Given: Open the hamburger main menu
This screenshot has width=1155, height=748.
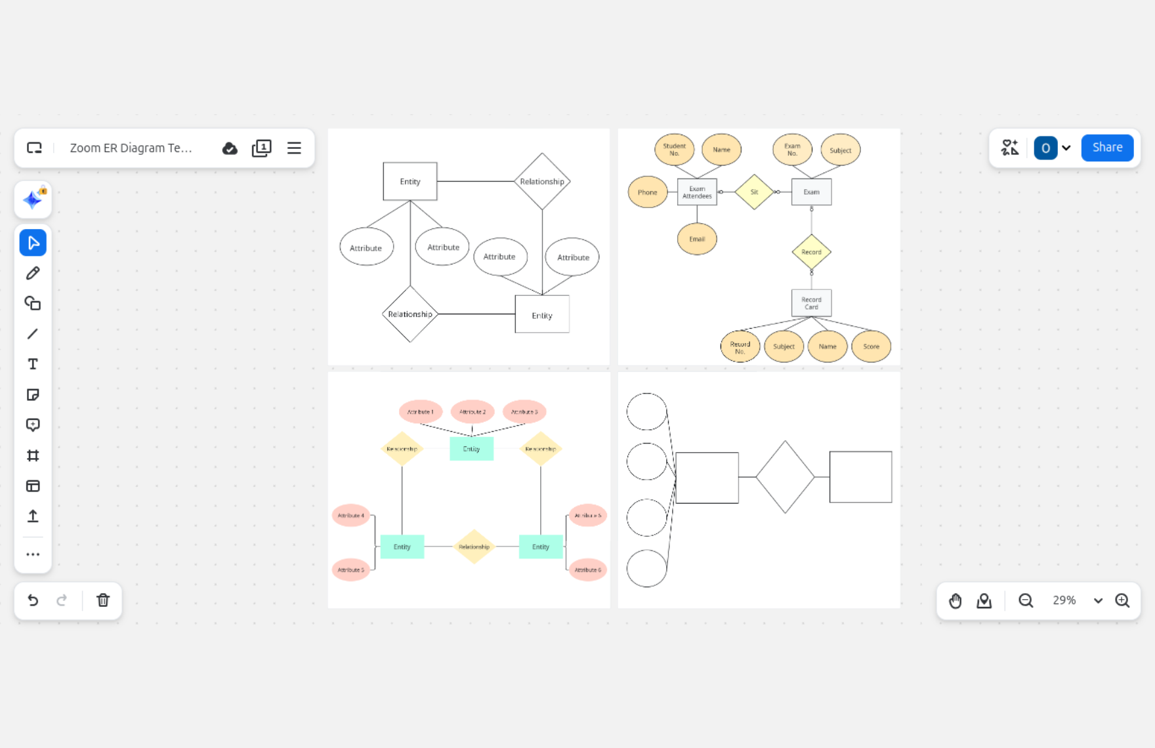Looking at the screenshot, I should tap(294, 148).
